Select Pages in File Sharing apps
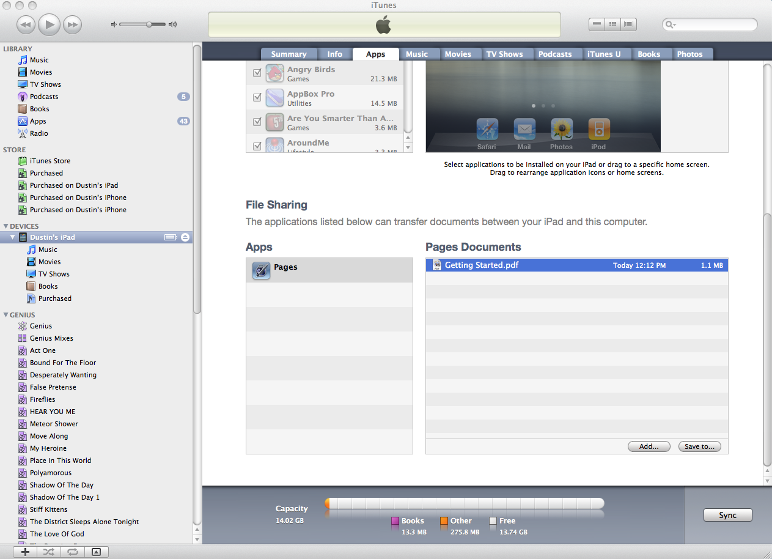The image size is (772, 559). coord(329,270)
